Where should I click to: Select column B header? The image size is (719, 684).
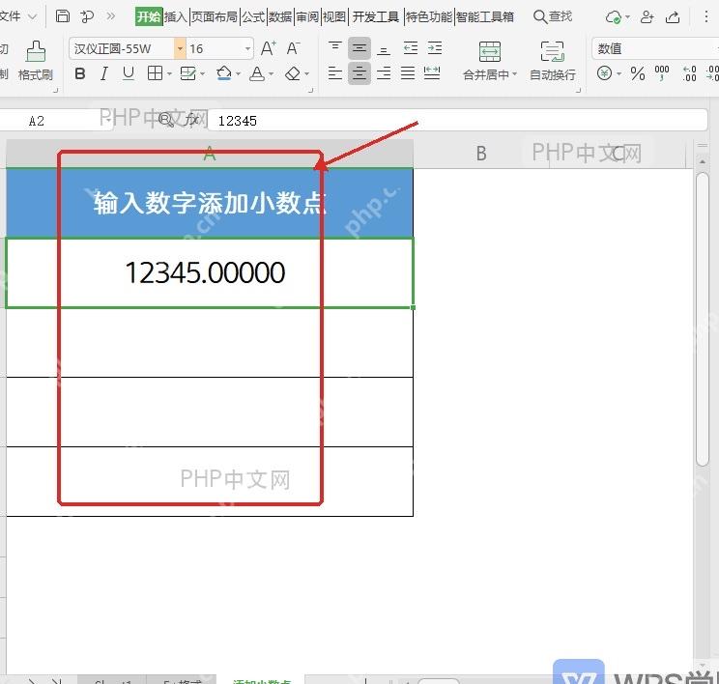481,154
